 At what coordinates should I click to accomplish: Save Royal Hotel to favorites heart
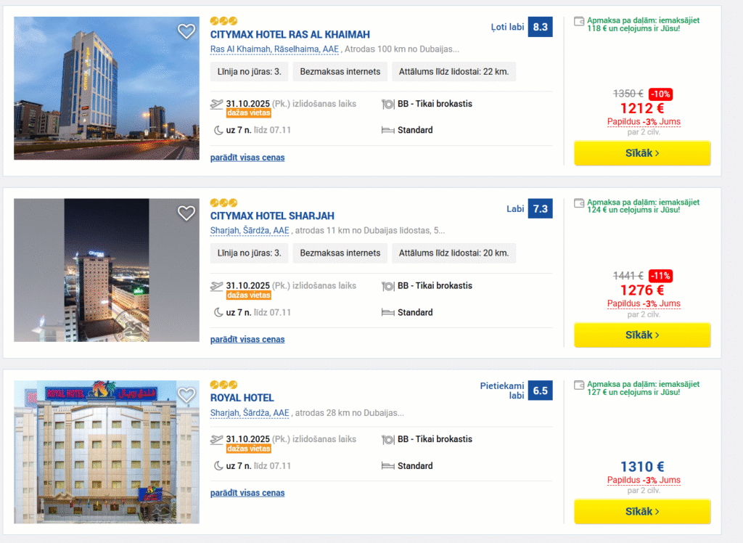click(186, 395)
